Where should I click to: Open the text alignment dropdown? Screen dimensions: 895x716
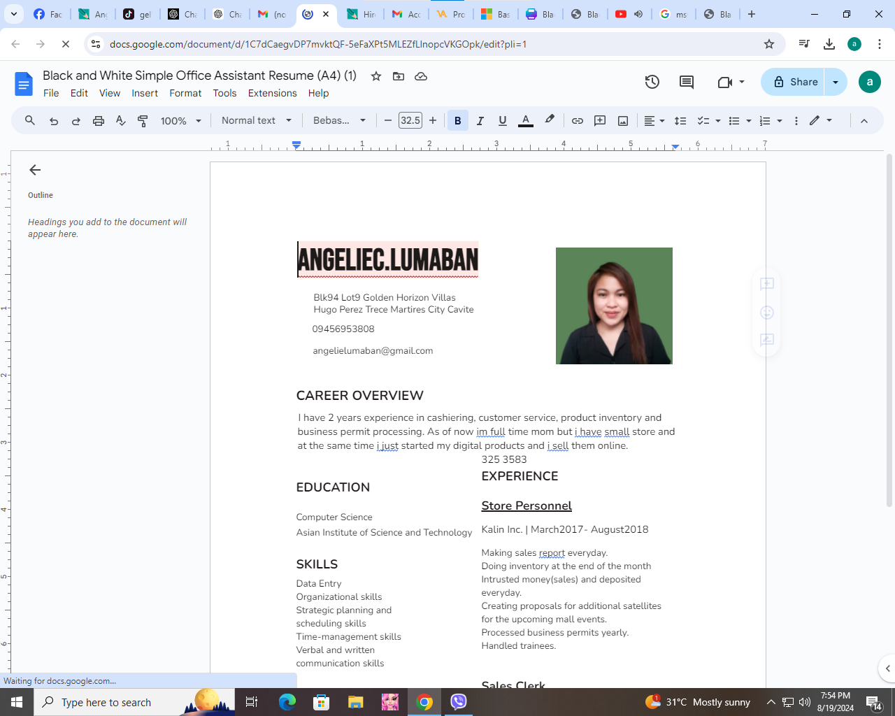pos(654,121)
